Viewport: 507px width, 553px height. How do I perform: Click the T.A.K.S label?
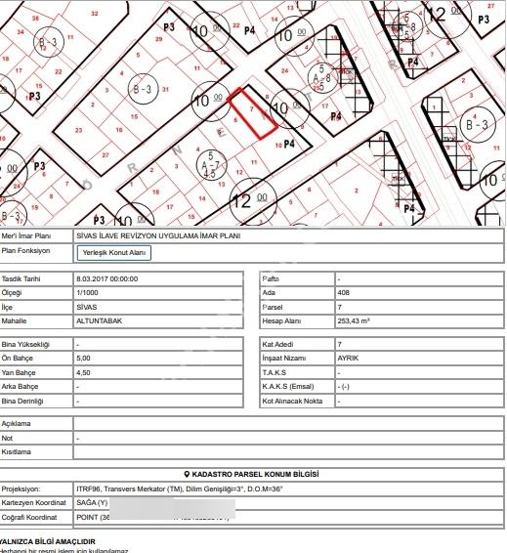[x=274, y=373]
